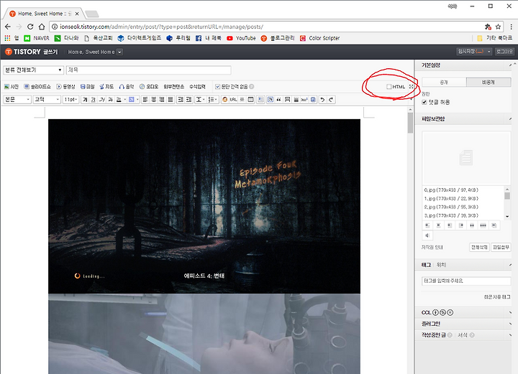This screenshot has height=374, width=518.
Task: Open the 분류 전체보기 category dropdown
Action: point(33,70)
